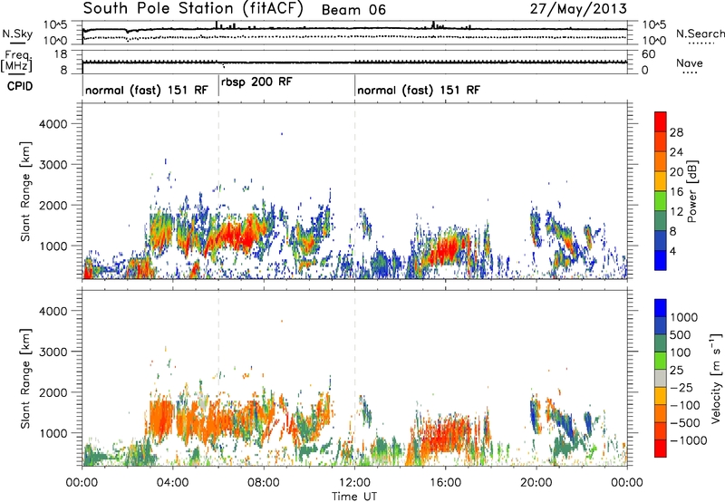Click the 'South Pole Station (fitACF)' title

[x=193, y=9]
